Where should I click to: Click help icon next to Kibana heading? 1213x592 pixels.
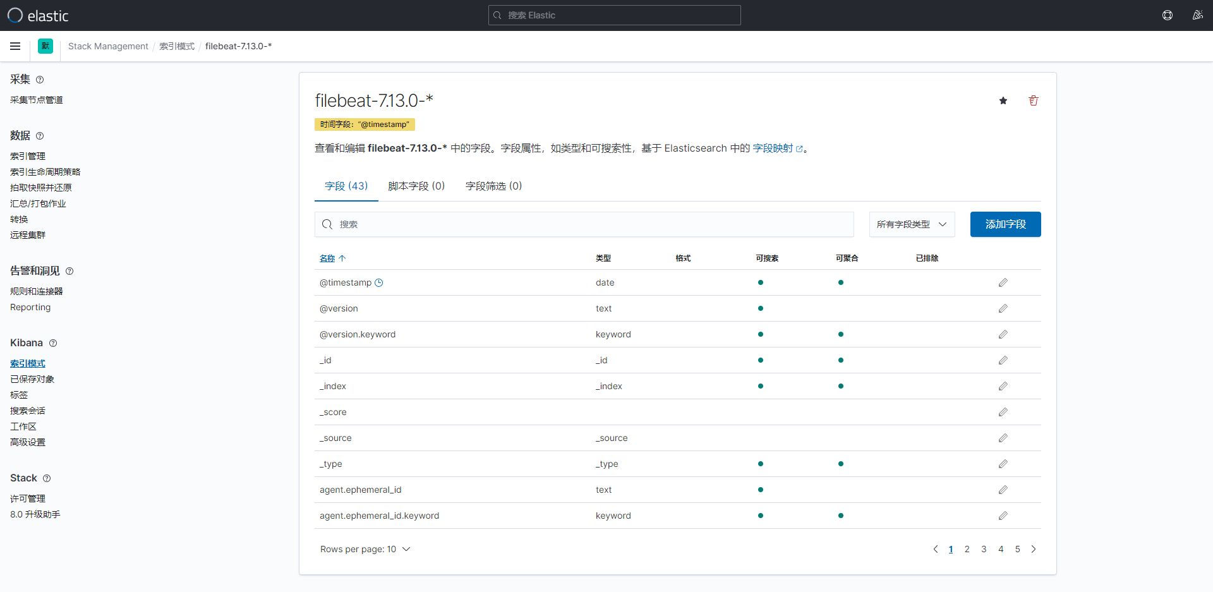point(53,343)
